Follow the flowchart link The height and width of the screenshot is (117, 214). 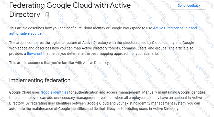click(35, 54)
